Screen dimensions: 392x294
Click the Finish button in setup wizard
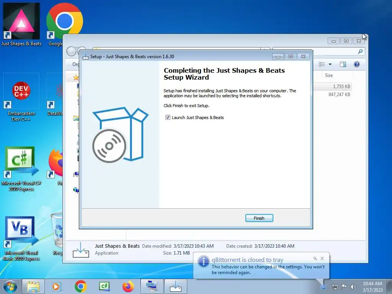259,218
